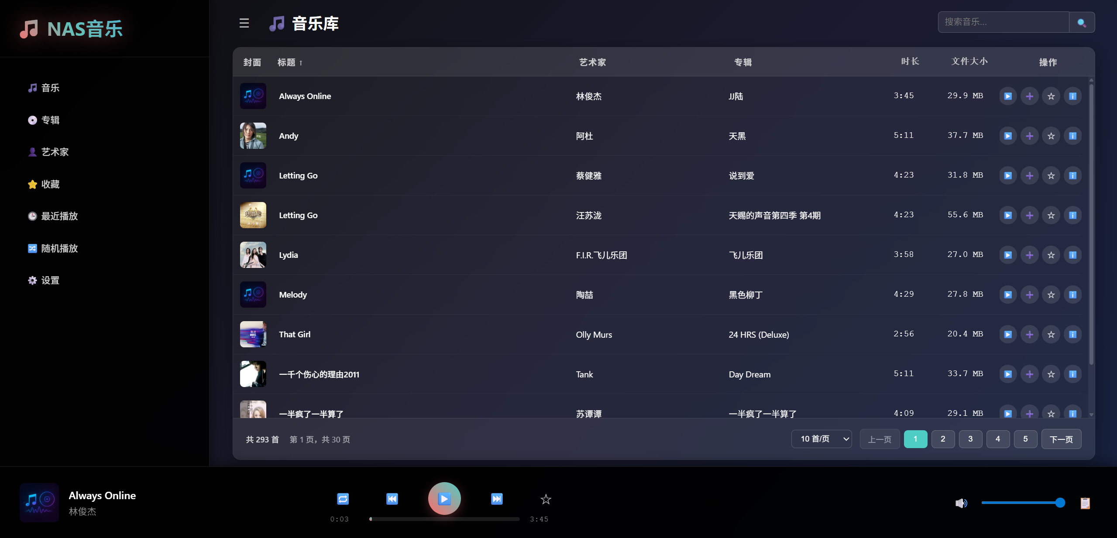Open the playlist queue icon

pos(1085,503)
